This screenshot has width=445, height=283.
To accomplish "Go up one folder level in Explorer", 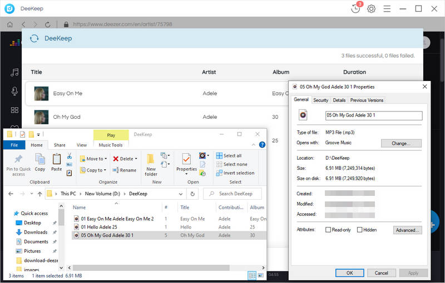I will (x=39, y=194).
